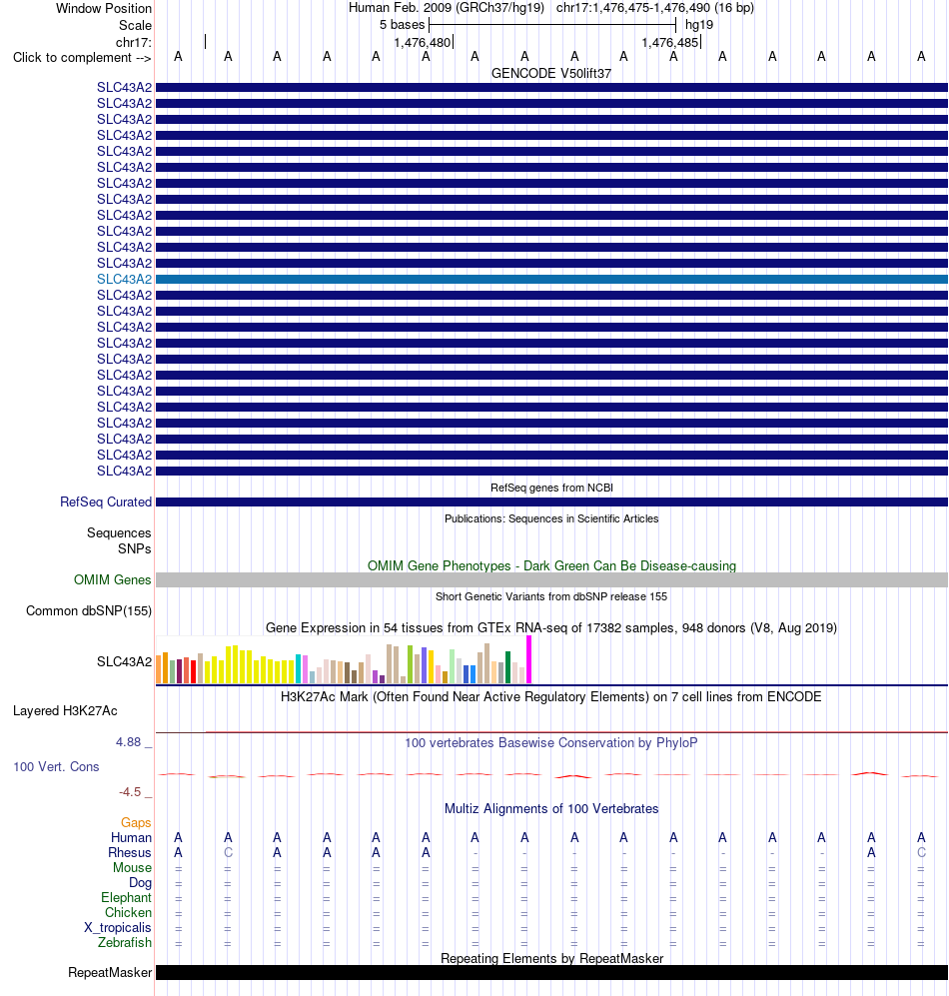Viewport: 949px width, 996px height.
Task: Select the Human alignment row label
Action: 132,838
